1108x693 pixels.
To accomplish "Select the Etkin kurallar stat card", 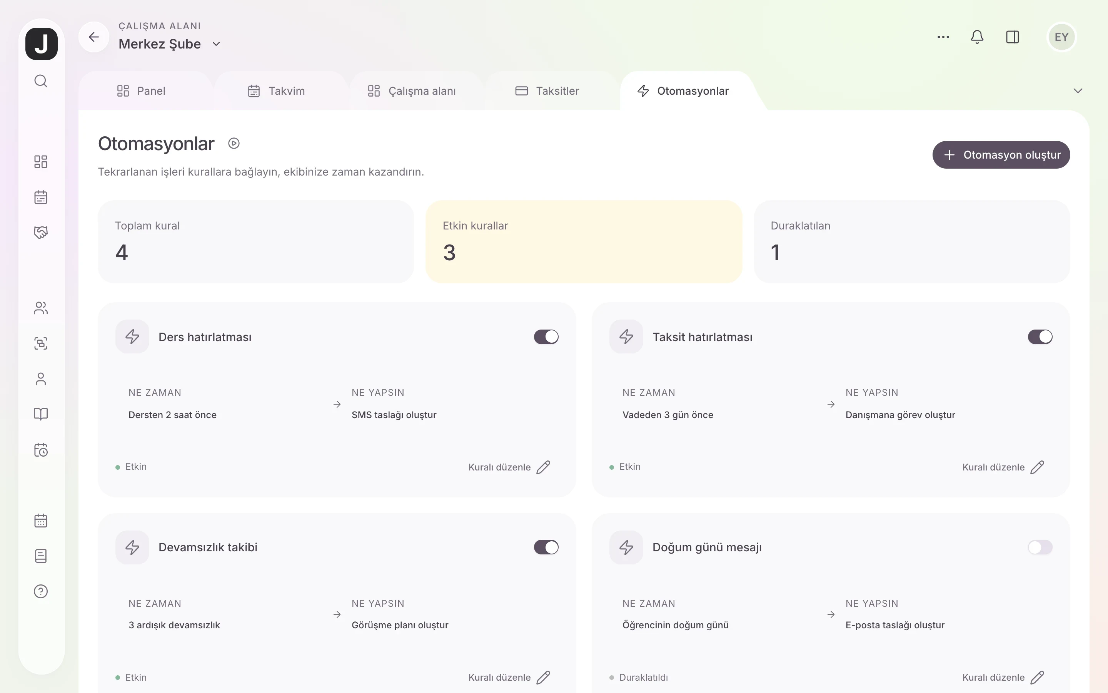I will tap(584, 241).
